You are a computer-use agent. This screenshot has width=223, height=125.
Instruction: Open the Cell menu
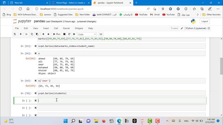point(56,28)
